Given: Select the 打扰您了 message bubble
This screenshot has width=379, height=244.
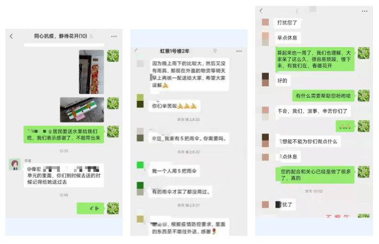Looking at the screenshot, I should 287,23.
